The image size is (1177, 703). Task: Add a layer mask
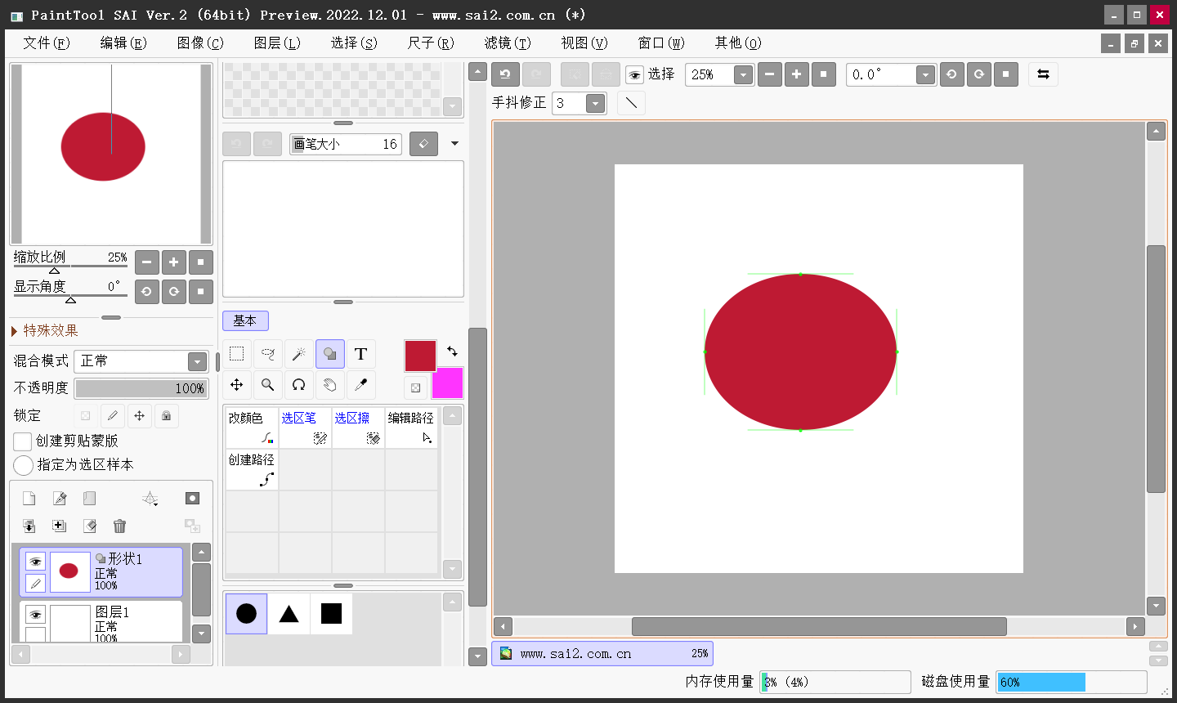point(192,499)
